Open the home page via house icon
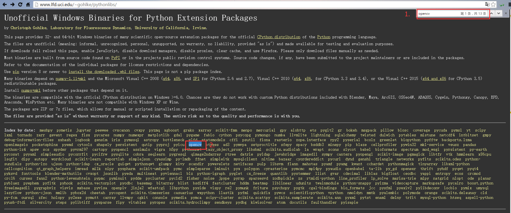 pyautogui.click(x=28, y=5)
